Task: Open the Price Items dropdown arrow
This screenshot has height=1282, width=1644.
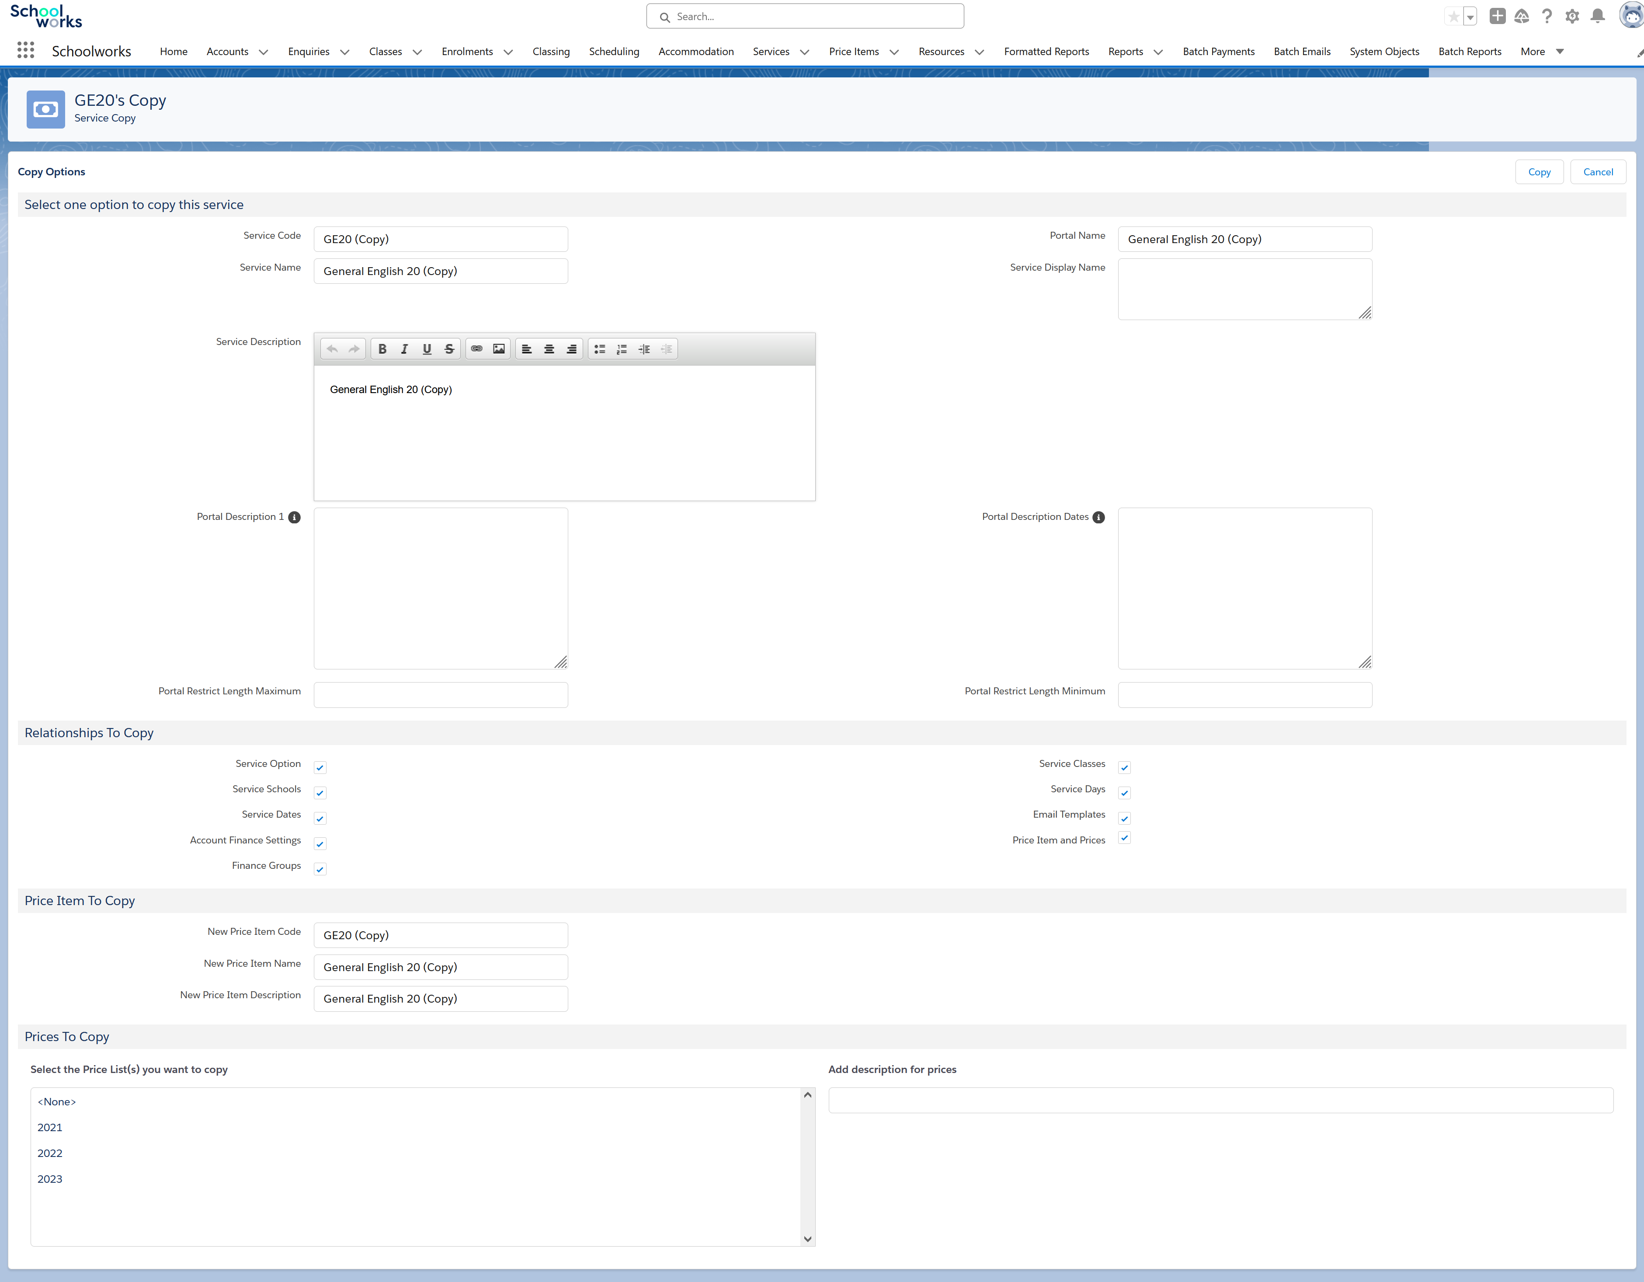Action: pos(894,52)
